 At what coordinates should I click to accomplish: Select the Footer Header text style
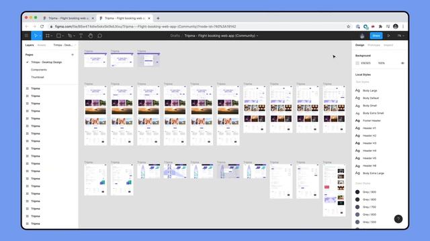point(372,120)
